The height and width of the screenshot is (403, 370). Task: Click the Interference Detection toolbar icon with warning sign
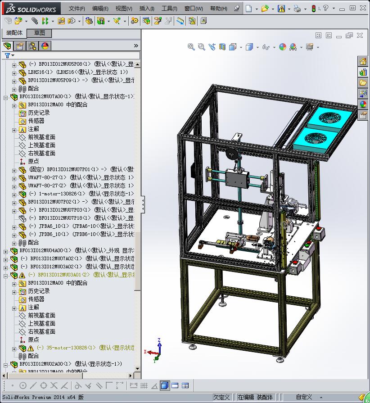(x=192, y=21)
